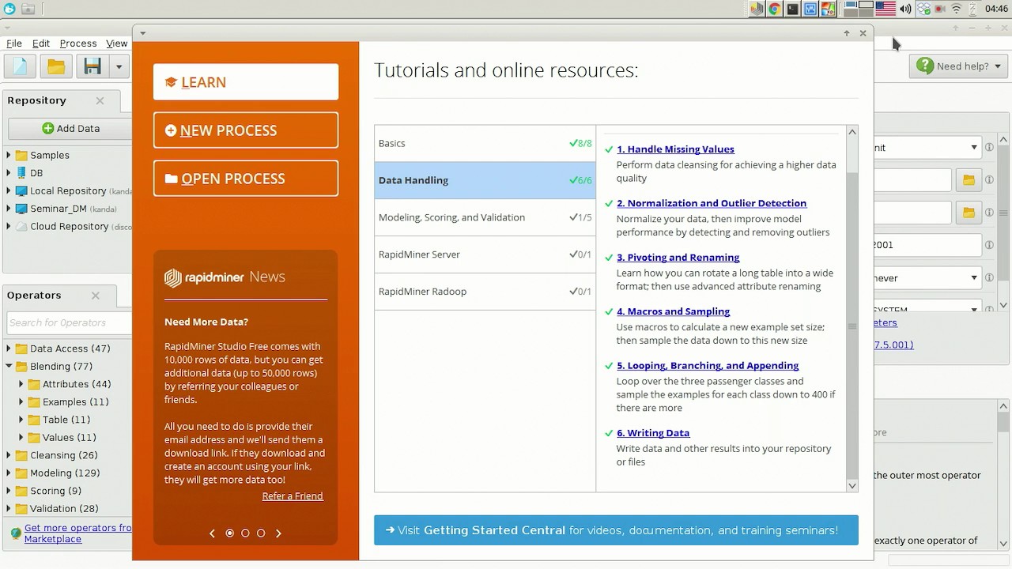Open the terminal from the system panel
Image resolution: width=1012 pixels, height=569 pixels.
(792, 9)
